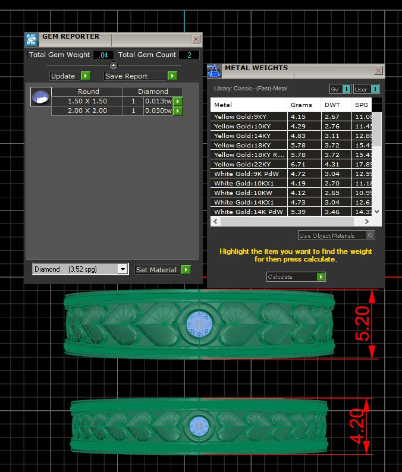
Task: Click the Total Gem Count value 2
Action: pos(189,55)
